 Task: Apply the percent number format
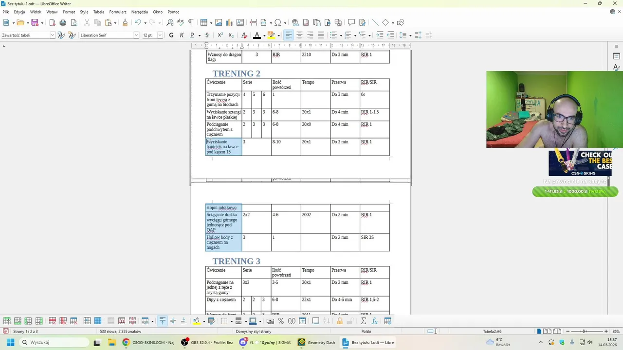[x=281, y=321]
